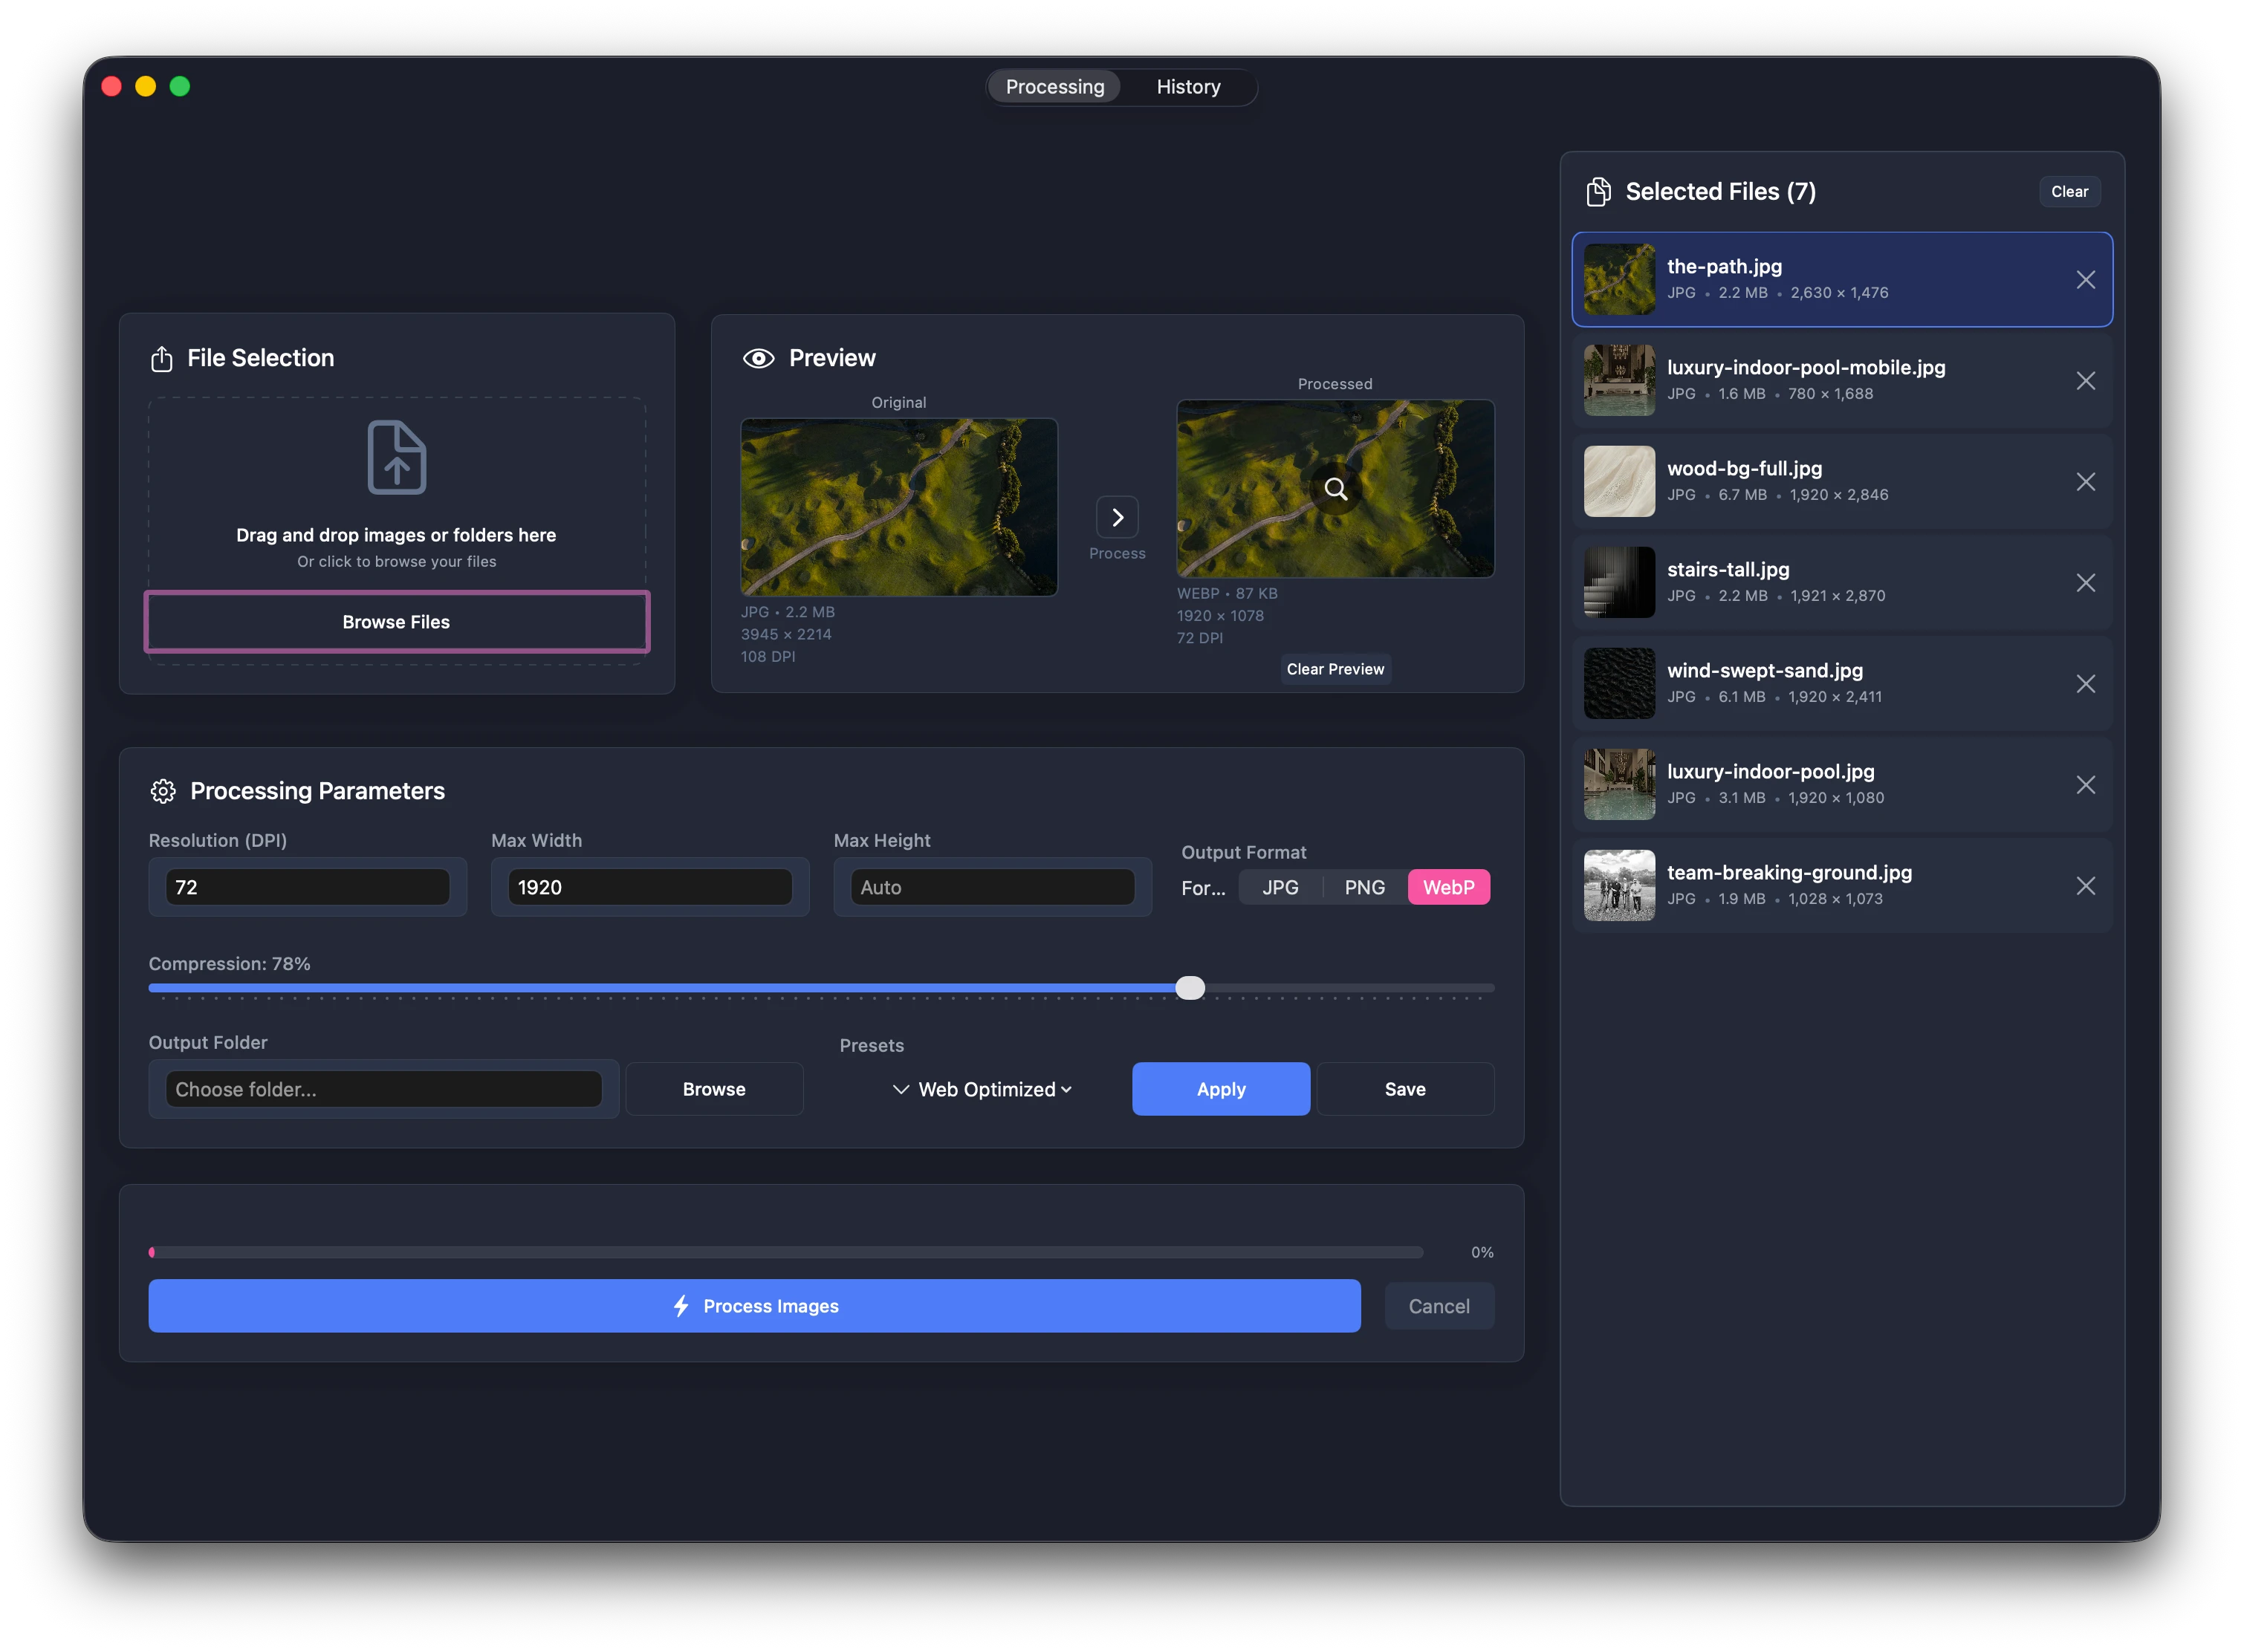Image resolution: width=2244 pixels, height=1652 pixels.
Task: Apply the selected preset
Action: click(x=1221, y=1089)
